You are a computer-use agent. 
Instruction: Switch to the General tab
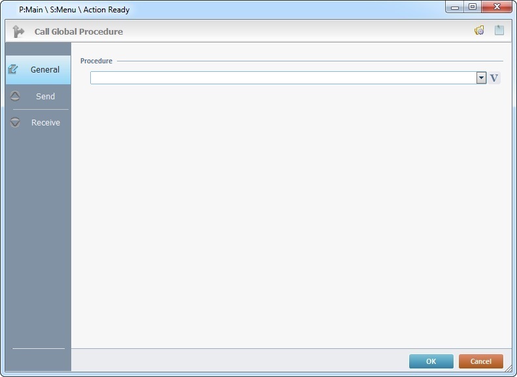pos(44,70)
